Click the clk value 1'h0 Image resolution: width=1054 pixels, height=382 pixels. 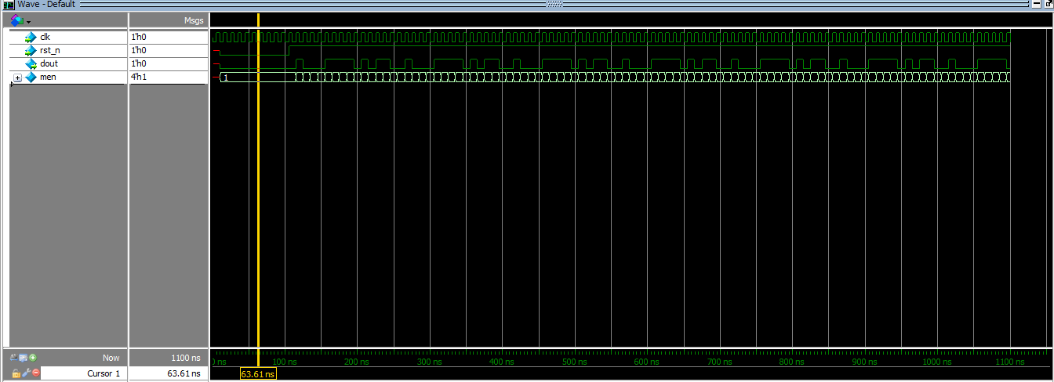point(138,37)
